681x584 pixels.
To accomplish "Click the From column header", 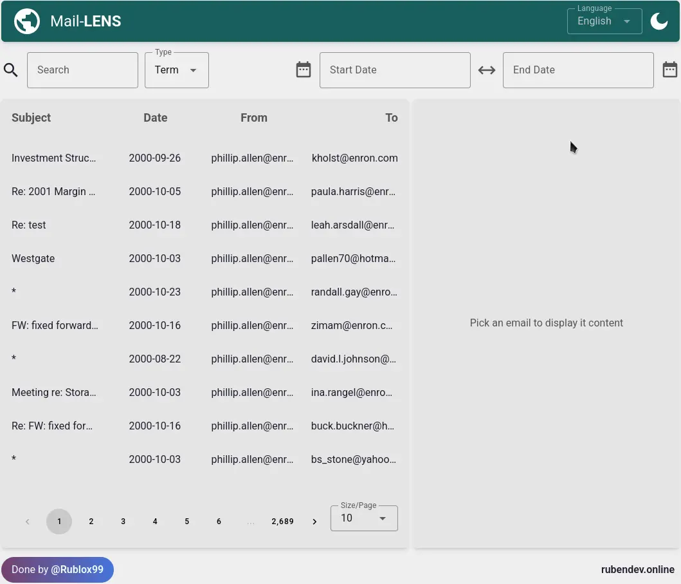I will coord(254,118).
